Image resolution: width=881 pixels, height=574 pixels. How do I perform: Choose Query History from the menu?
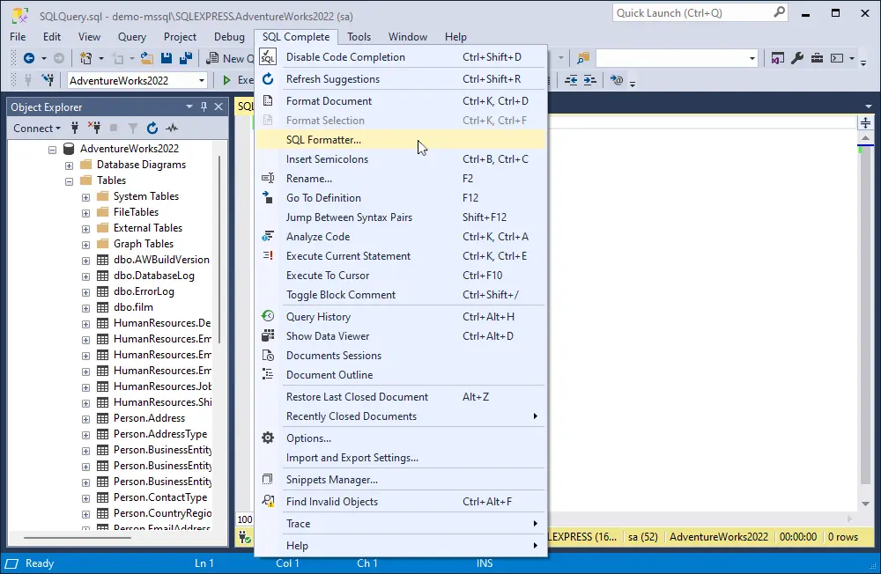[318, 316]
